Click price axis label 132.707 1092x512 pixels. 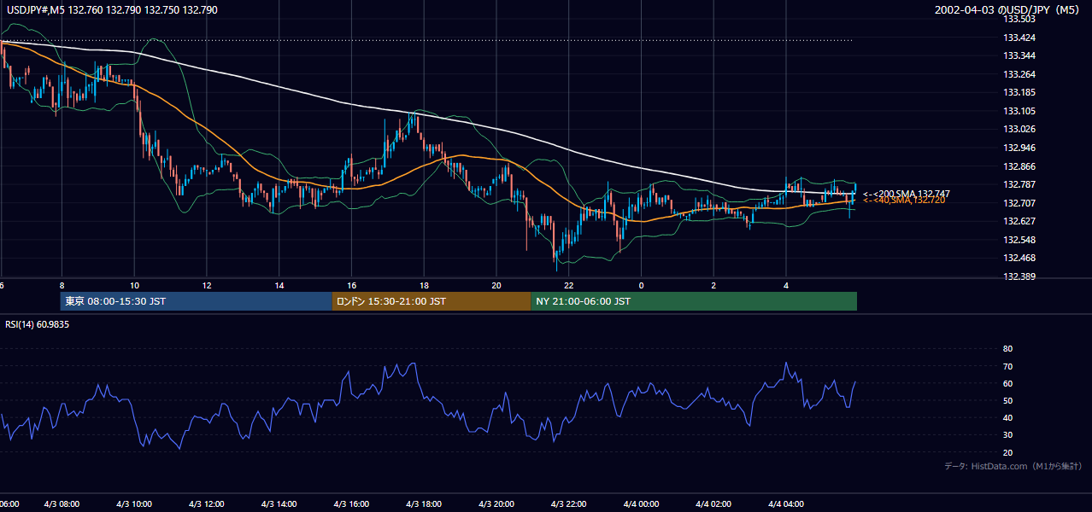[1019, 203]
